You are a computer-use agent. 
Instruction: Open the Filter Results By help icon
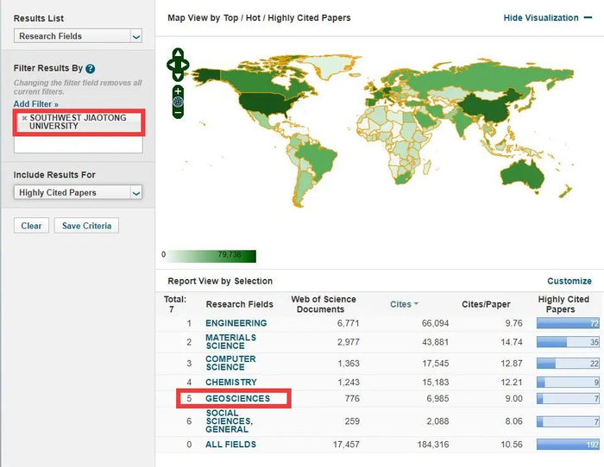[x=90, y=69]
